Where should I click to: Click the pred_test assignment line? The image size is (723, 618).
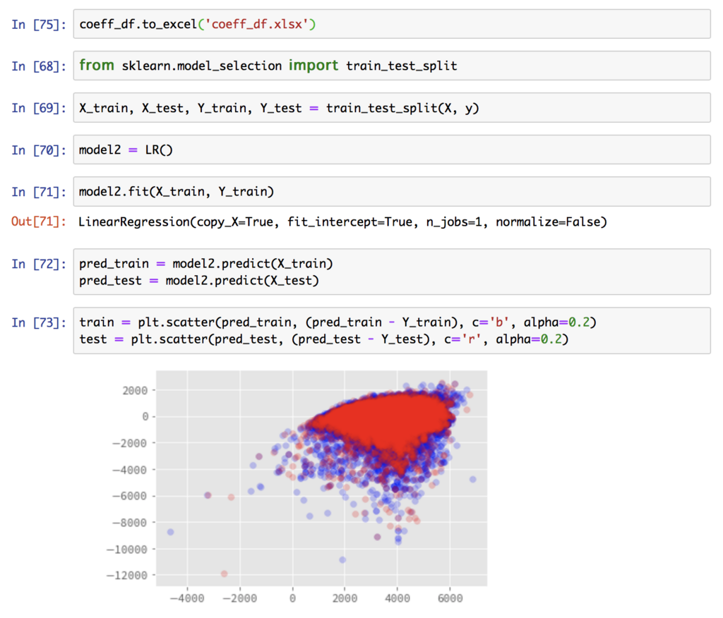coord(198,281)
